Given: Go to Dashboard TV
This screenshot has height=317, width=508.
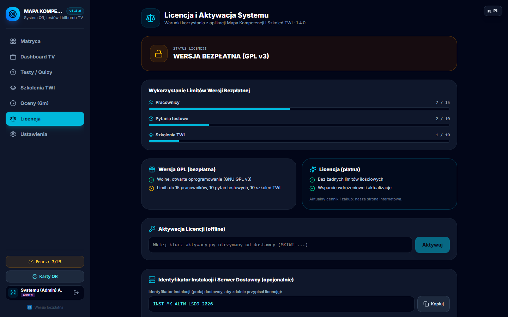Looking at the screenshot, I should (45, 57).
